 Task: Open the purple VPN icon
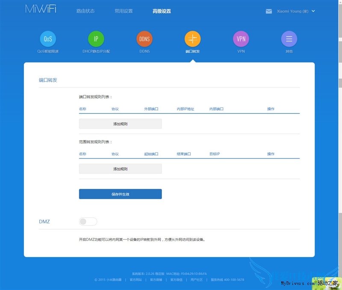click(241, 39)
